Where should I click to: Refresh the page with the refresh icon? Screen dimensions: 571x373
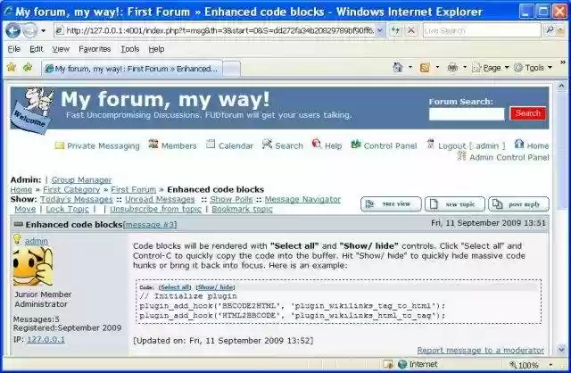pyautogui.click(x=395, y=30)
